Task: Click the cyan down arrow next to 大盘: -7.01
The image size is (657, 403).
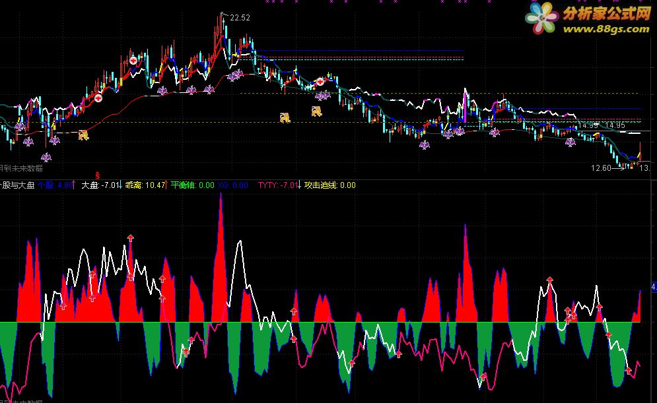Action: tap(121, 185)
